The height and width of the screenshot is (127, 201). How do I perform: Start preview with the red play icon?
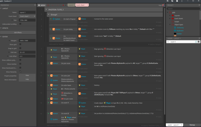pyautogui.click(x=63, y=5)
